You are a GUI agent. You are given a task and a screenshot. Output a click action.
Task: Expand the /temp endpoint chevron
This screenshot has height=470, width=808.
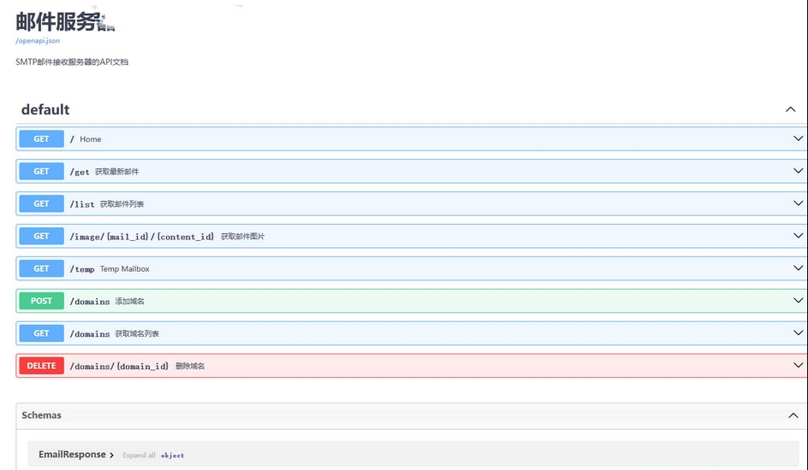coord(799,268)
